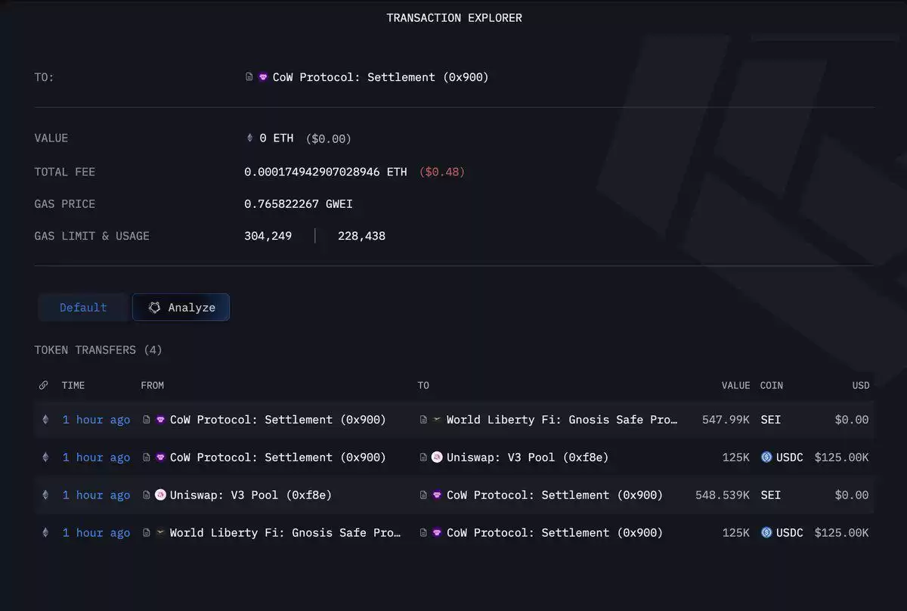This screenshot has width=907, height=611.
Task: Click the FROM contract icon in the 547.99K SEI row
Action: click(x=147, y=420)
